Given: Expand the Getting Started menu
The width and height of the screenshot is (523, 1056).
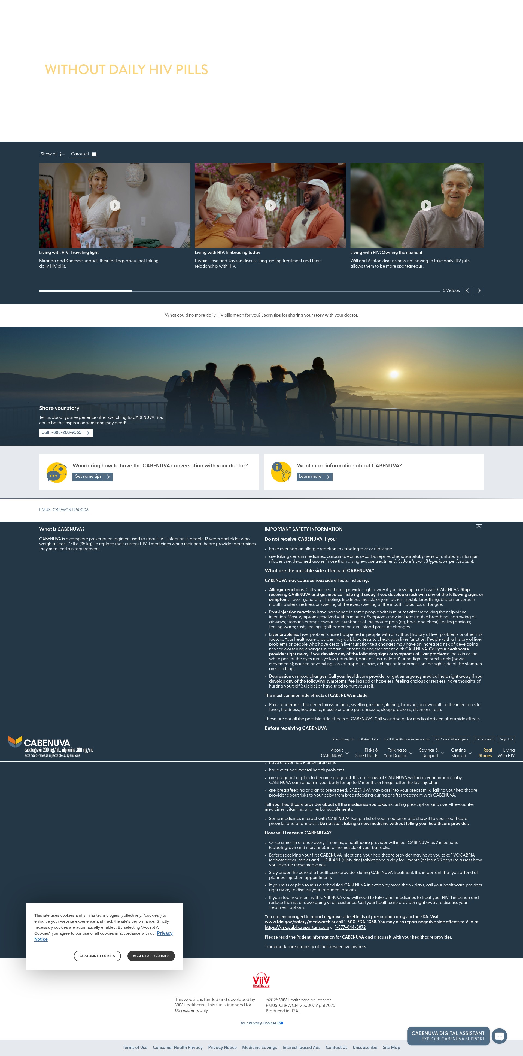Looking at the screenshot, I should click(x=461, y=753).
